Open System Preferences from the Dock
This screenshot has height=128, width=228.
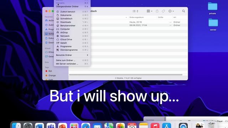tap(28, 126)
